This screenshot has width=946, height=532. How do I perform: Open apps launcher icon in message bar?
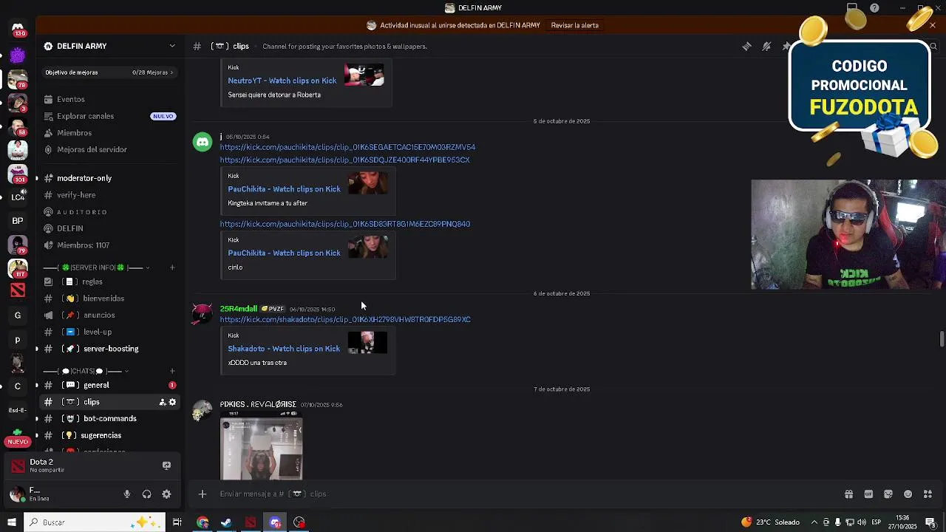(928, 494)
